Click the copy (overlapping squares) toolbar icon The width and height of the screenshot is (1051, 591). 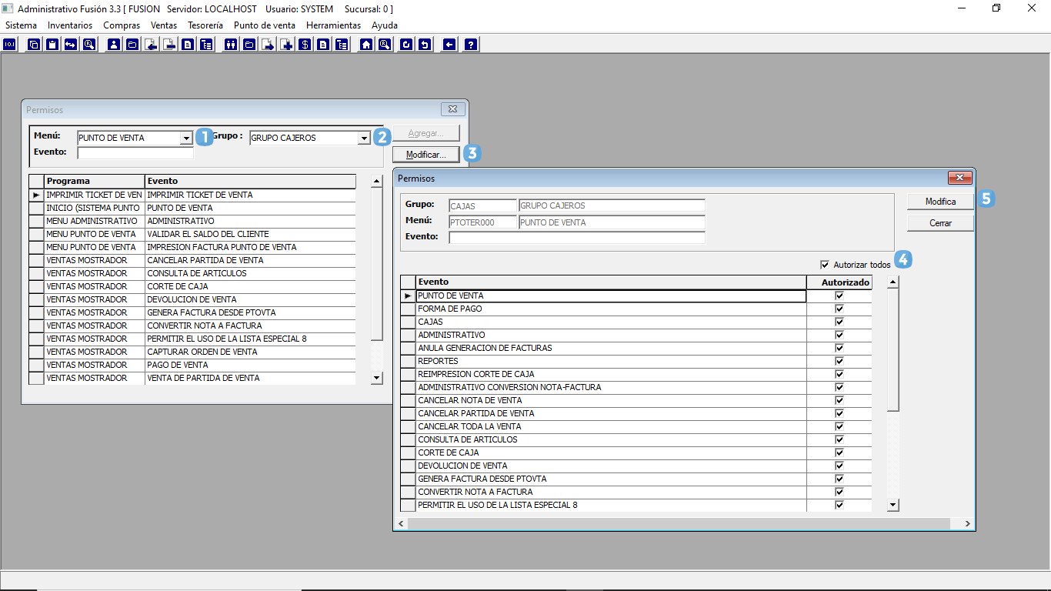pos(34,44)
